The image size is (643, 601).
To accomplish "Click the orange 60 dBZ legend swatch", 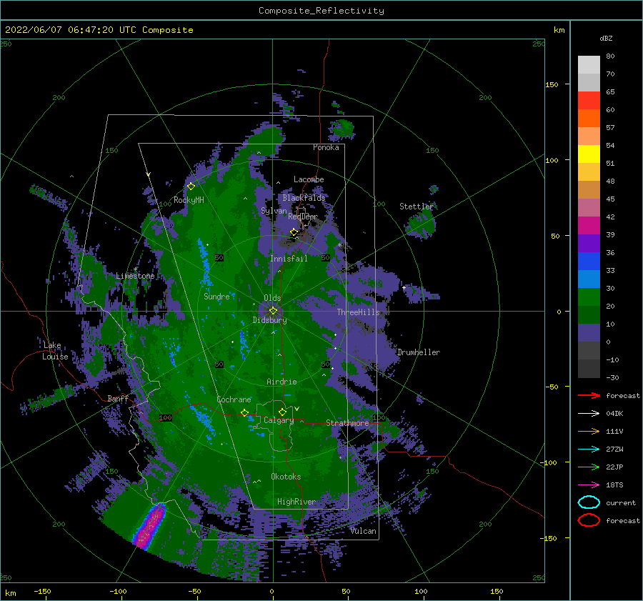I will (589, 118).
